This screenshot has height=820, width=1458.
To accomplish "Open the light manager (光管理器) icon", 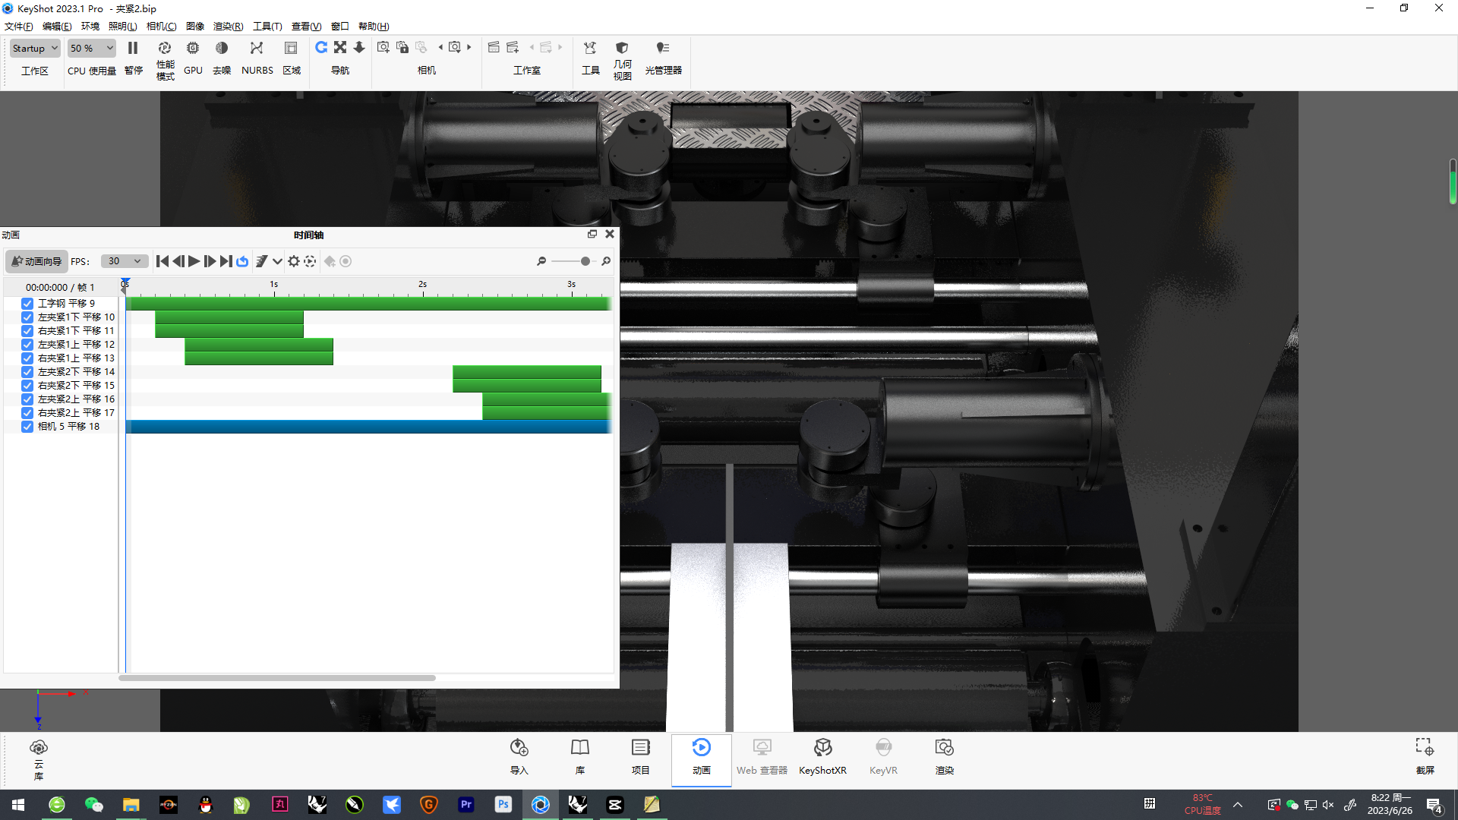I will tap(663, 49).
